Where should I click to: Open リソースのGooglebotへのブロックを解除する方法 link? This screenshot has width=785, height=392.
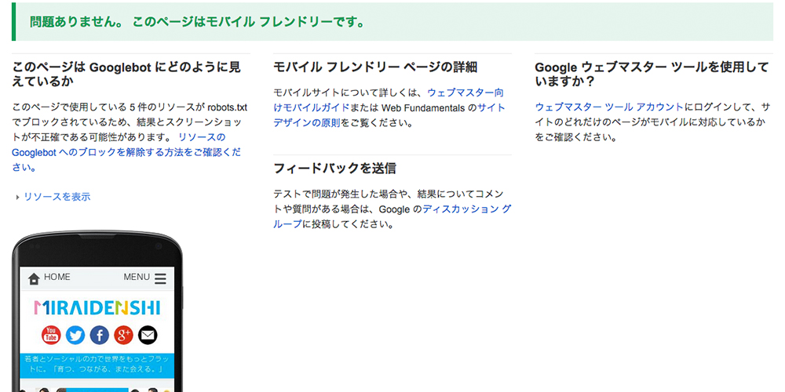tap(126, 153)
